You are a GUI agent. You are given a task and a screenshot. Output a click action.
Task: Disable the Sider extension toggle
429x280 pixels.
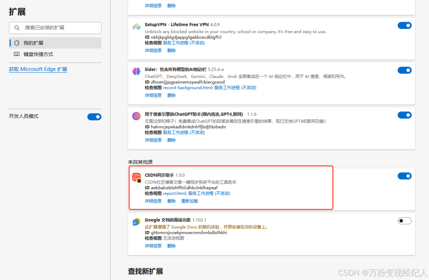tap(404, 70)
